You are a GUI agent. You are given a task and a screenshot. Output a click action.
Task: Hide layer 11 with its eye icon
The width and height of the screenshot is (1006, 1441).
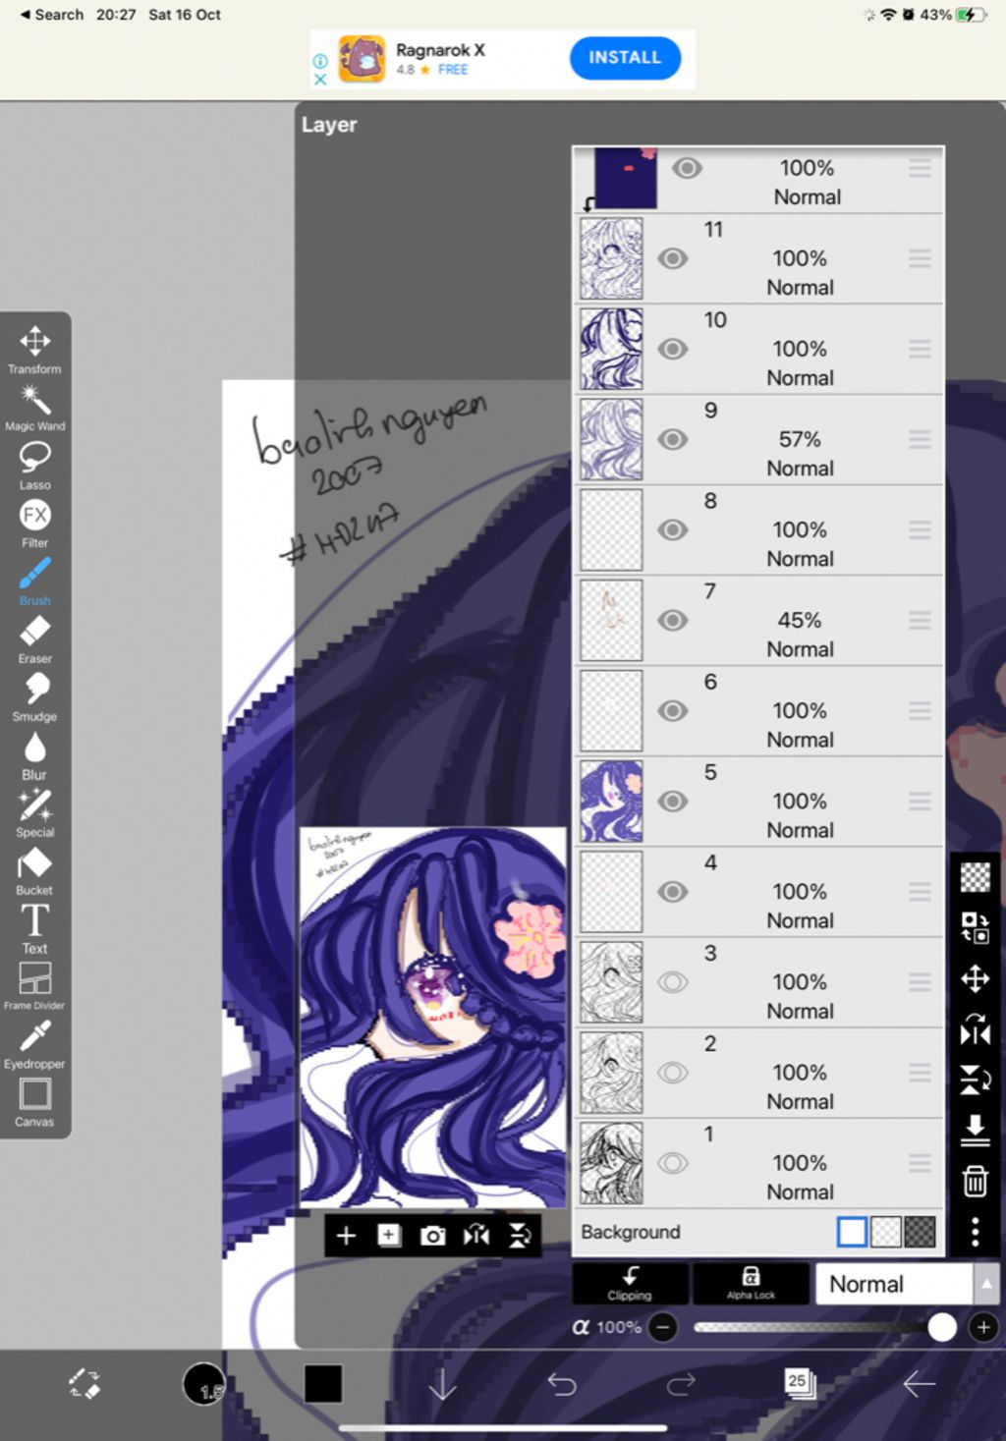(x=673, y=258)
